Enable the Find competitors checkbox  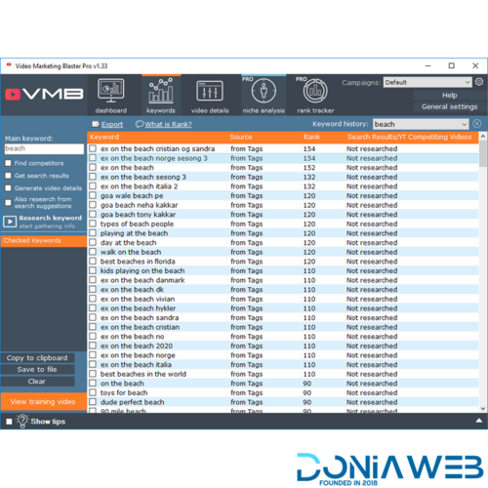8,163
